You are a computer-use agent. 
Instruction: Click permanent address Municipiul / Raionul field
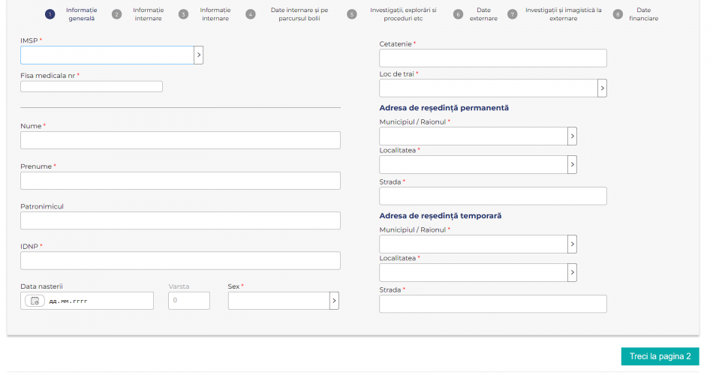(474, 136)
